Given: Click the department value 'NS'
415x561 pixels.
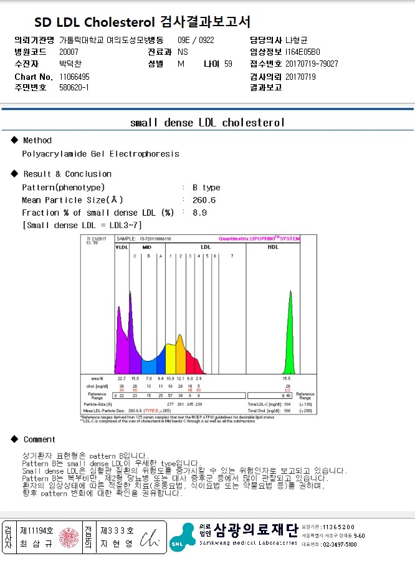Looking at the screenshot, I should pyautogui.click(x=183, y=52).
